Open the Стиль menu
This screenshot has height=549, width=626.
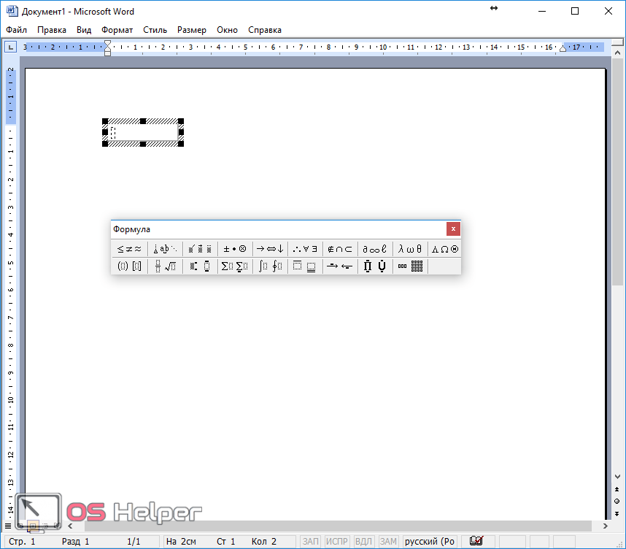click(x=155, y=30)
